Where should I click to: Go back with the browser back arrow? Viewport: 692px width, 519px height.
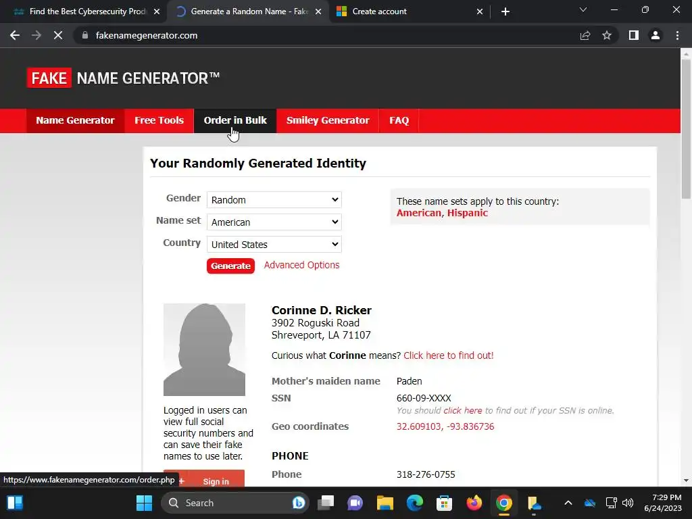pyautogui.click(x=15, y=35)
